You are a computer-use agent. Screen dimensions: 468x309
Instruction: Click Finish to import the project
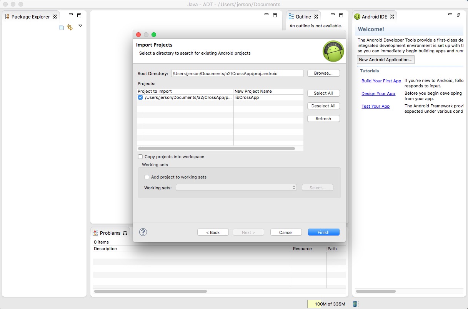323,232
